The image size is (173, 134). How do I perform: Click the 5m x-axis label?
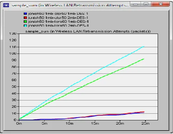point(44,124)
